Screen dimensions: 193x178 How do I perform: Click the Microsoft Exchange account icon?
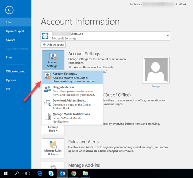[x=45, y=36]
